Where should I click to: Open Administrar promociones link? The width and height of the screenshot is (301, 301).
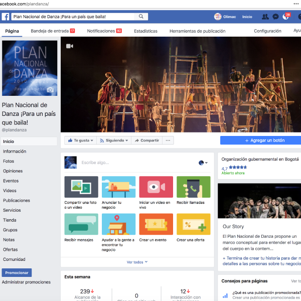coord(26,282)
